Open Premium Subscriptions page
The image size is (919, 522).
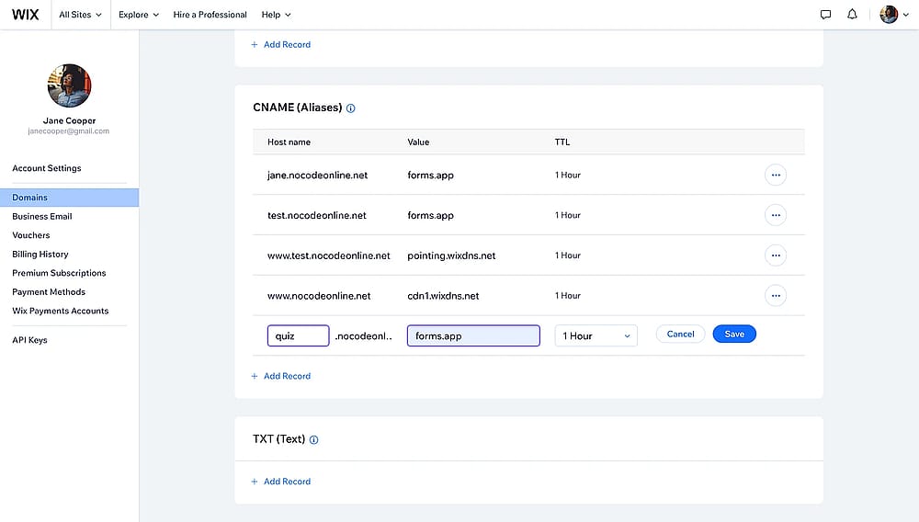pos(59,273)
